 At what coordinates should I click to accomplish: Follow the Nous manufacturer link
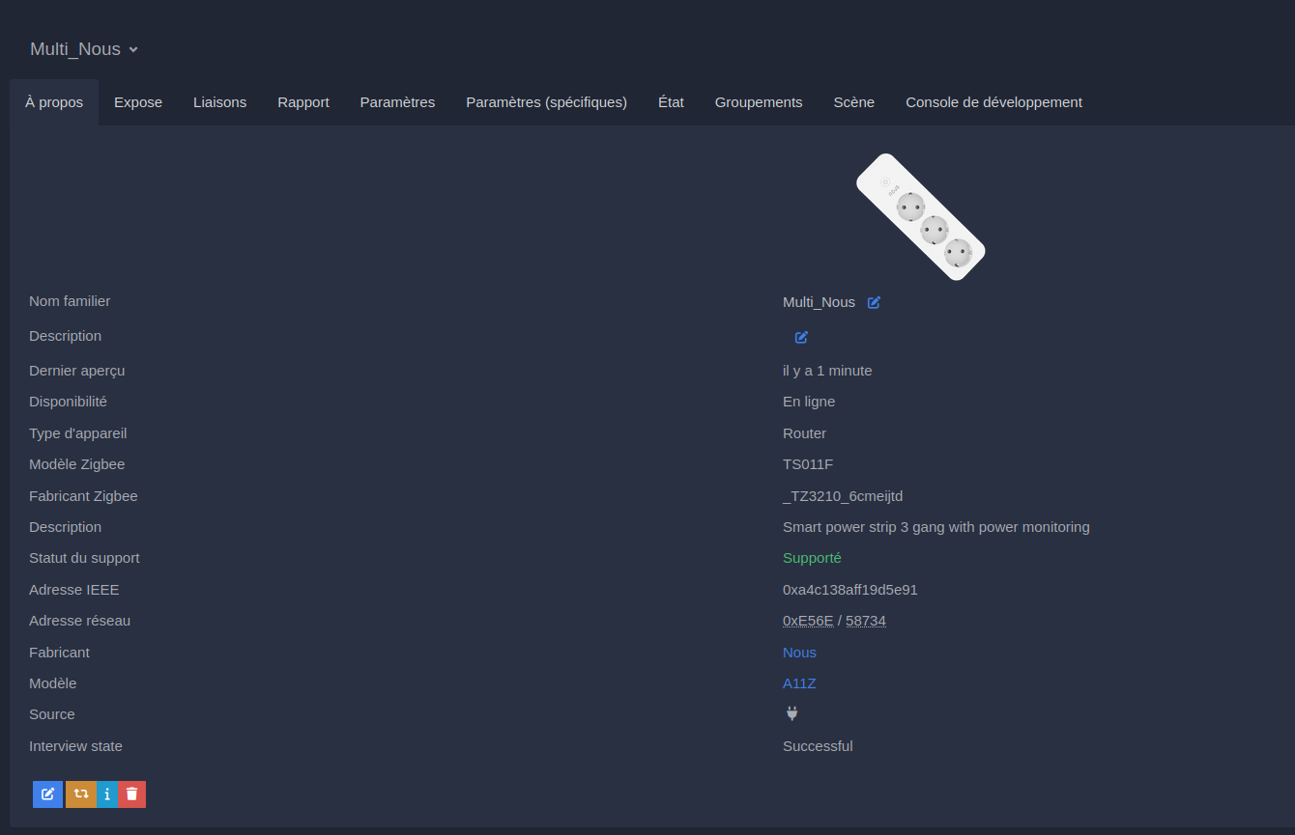799,653
